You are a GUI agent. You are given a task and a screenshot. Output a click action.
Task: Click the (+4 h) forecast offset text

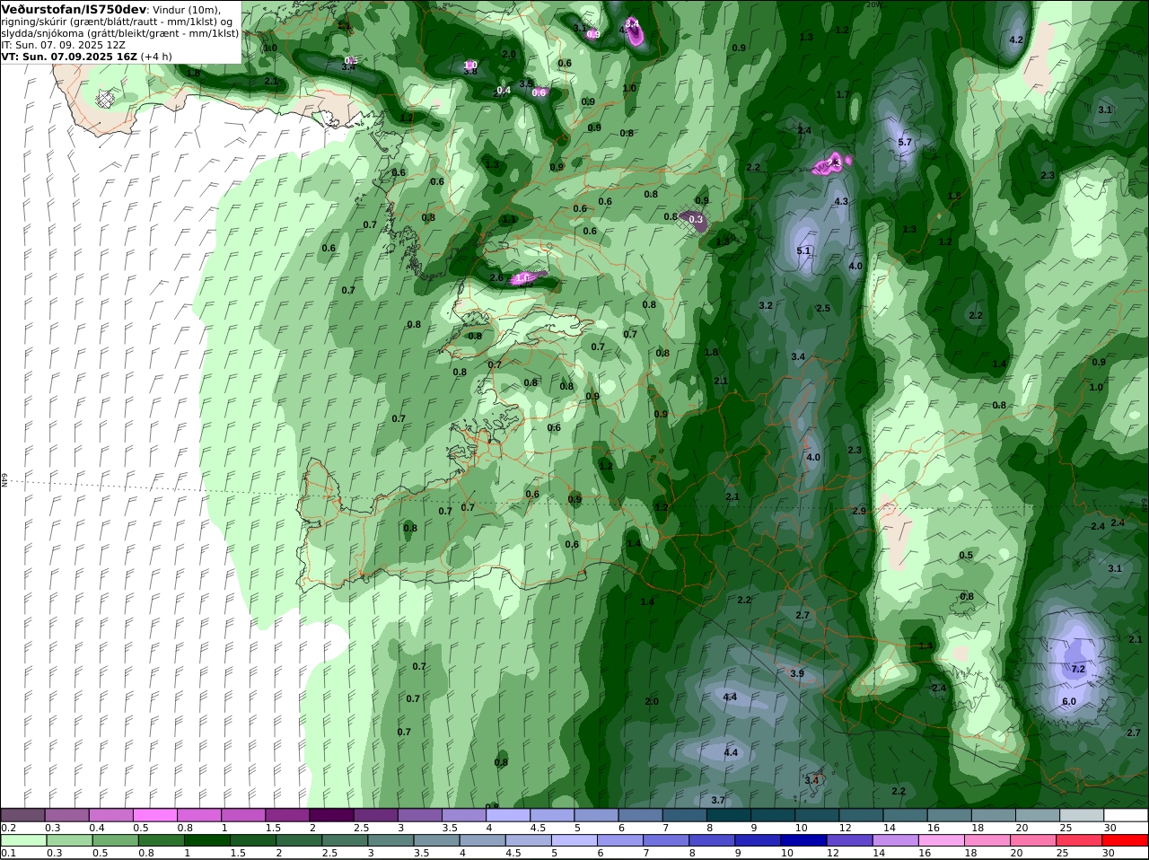coord(156,56)
